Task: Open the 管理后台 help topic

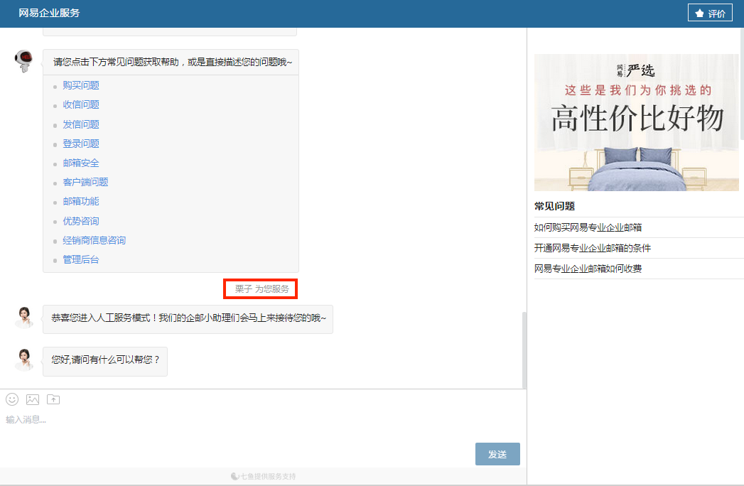Action: (81, 259)
